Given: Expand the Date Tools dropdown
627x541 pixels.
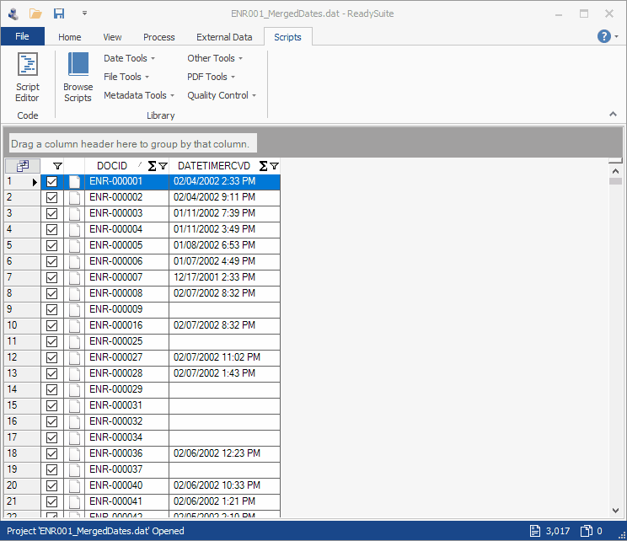Looking at the screenshot, I should (x=129, y=58).
